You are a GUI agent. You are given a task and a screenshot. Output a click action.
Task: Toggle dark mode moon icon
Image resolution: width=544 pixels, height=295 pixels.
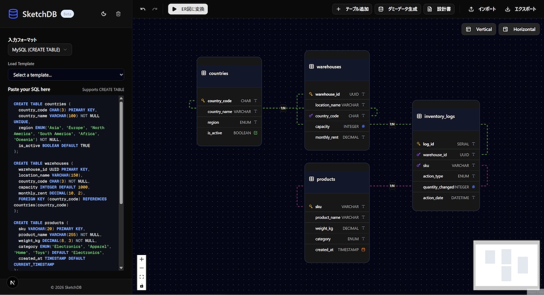(104, 14)
